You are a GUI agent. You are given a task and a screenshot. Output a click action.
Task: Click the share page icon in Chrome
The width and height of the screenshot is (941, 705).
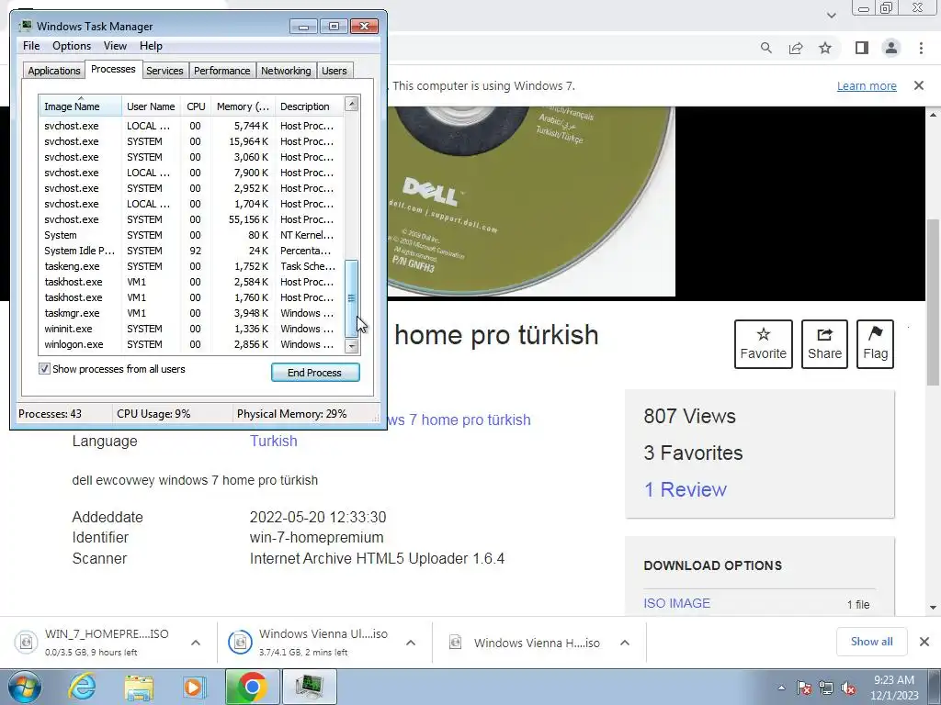click(x=796, y=48)
